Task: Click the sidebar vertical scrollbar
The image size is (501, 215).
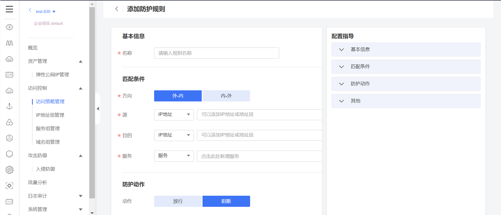Action: click(x=92, y=103)
